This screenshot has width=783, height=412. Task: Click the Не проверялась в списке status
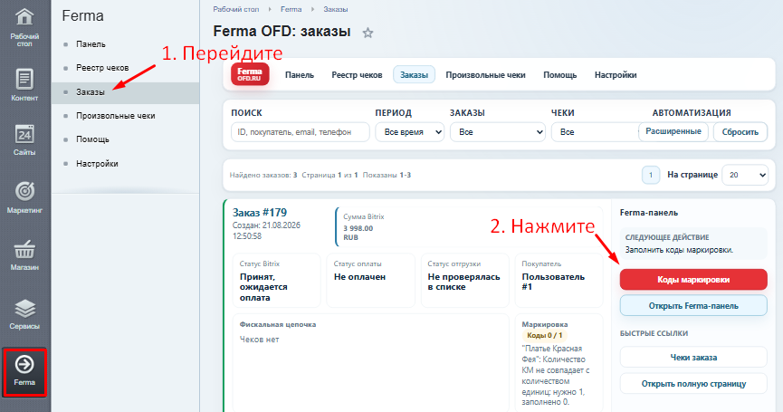[x=463, y=283]
